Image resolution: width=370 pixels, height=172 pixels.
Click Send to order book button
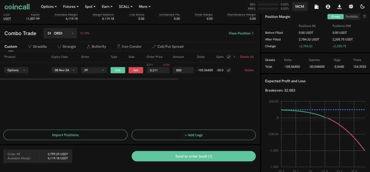(193, 156)
